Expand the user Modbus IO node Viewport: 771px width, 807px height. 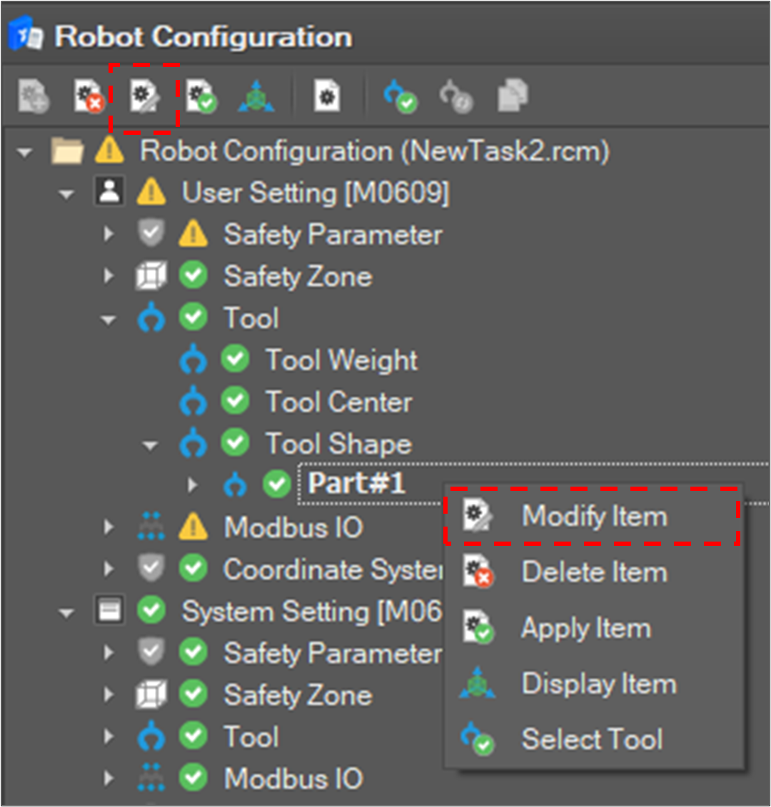pos(109,528)
